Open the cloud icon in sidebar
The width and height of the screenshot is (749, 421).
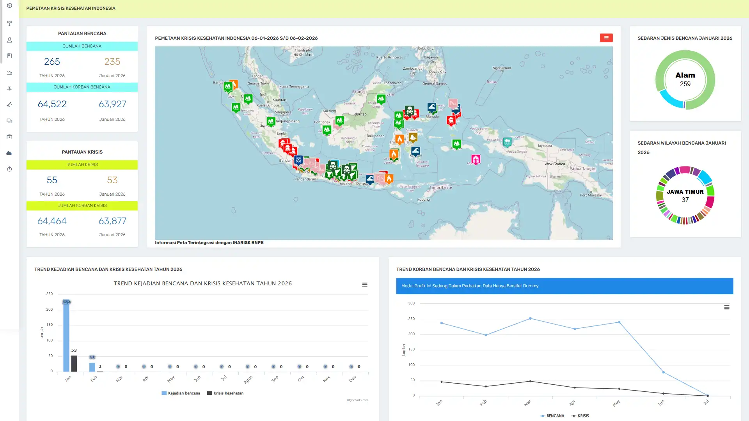9,153
